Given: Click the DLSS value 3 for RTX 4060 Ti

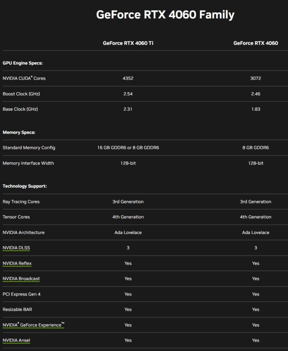Looking at the screenshot, I should [128, 248].
